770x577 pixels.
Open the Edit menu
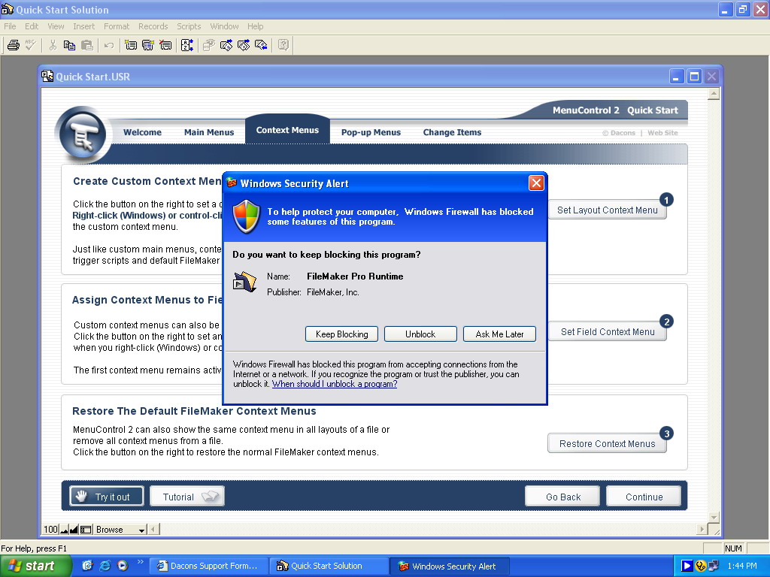(32, 26)
